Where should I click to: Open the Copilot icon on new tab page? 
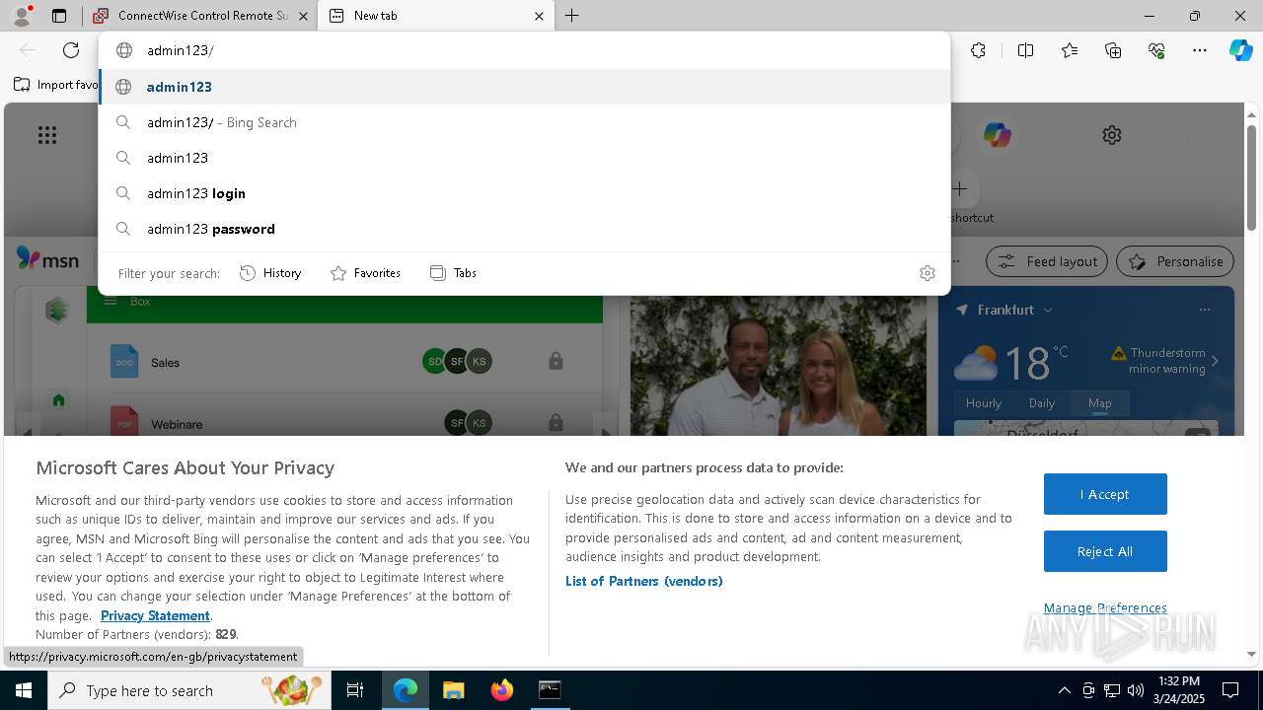click(x=998, y=135)
